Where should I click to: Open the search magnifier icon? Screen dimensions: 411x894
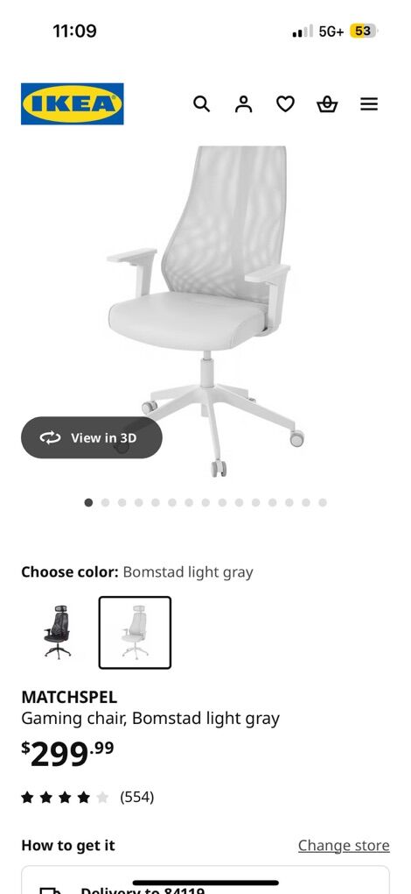click(201, 103)
